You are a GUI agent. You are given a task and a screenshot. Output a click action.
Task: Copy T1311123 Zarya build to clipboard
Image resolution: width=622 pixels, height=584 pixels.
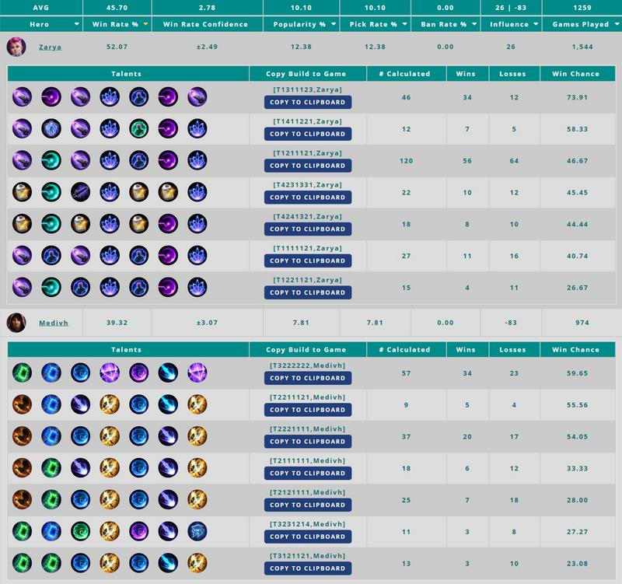(x=308, y=102)
